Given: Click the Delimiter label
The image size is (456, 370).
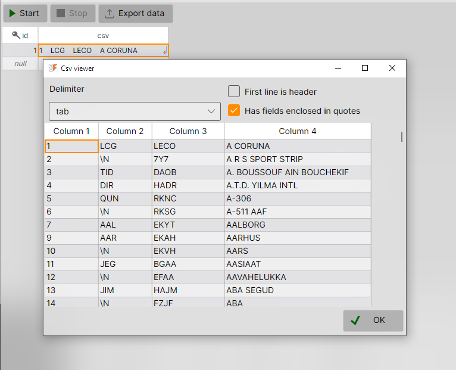Looking at the screenshot, I should 67,89.
